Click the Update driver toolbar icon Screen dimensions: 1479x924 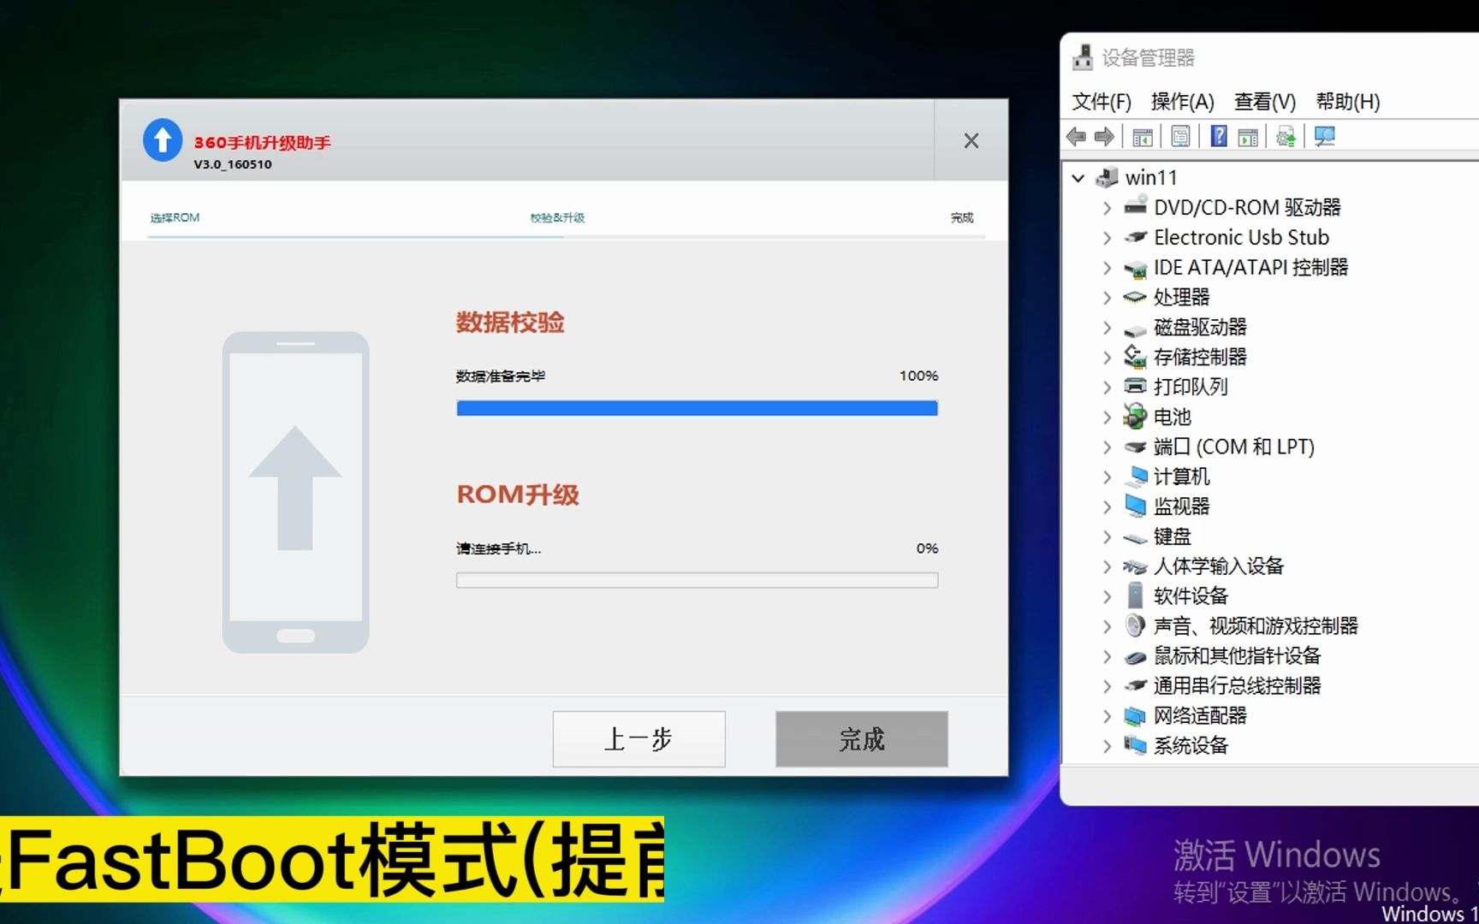click(1286, 137)
